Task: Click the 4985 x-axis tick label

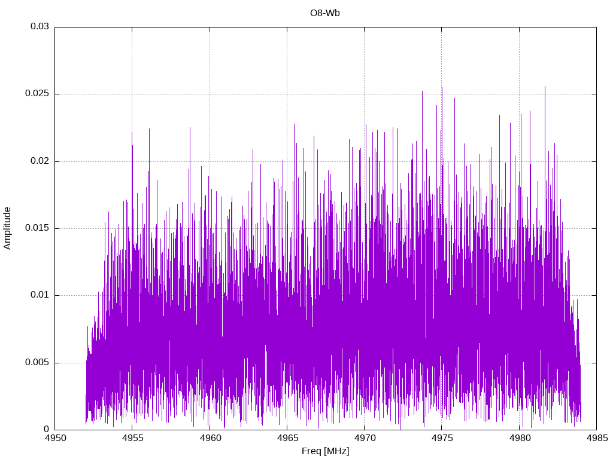Action: 597,438
